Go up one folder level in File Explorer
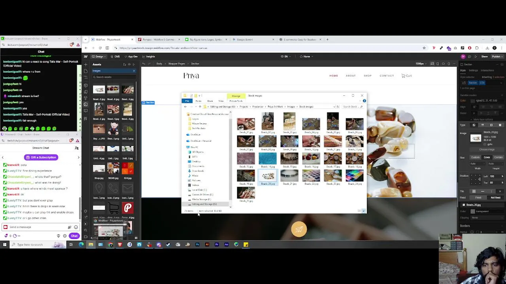506x284 pixels. [x=200, y=106]
